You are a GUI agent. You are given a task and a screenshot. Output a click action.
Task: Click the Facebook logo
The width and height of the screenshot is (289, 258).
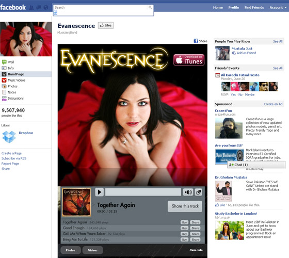[x=13, y=7]
